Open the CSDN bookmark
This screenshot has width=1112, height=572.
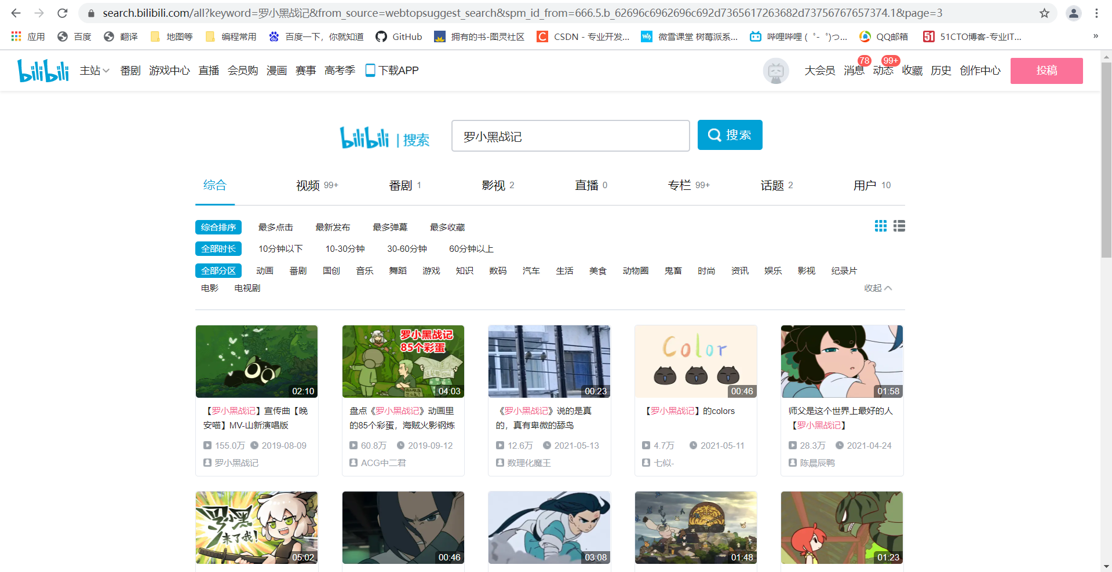[x=583, y=36]
